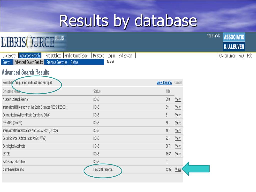Select the Advanced Search tab

[30, 56]
